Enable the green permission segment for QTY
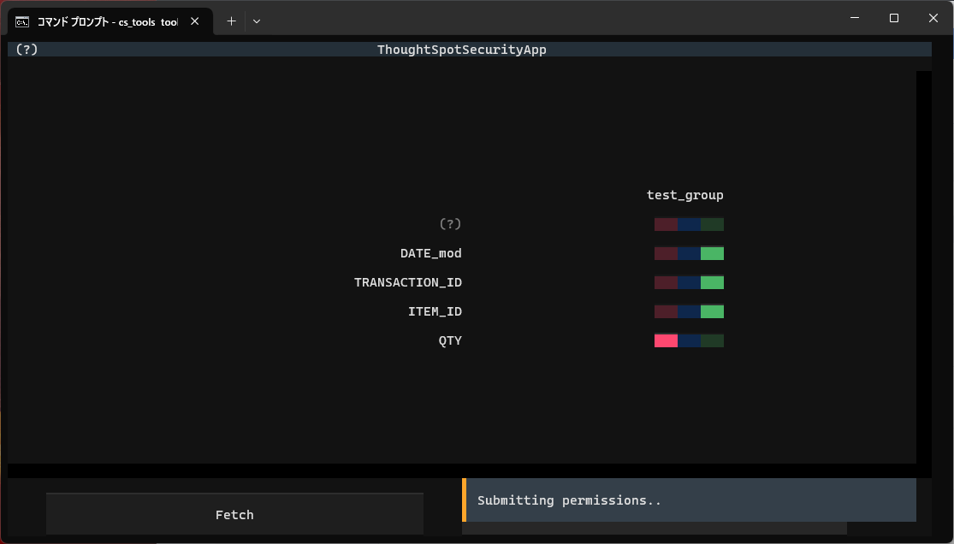 coord(712,340)
